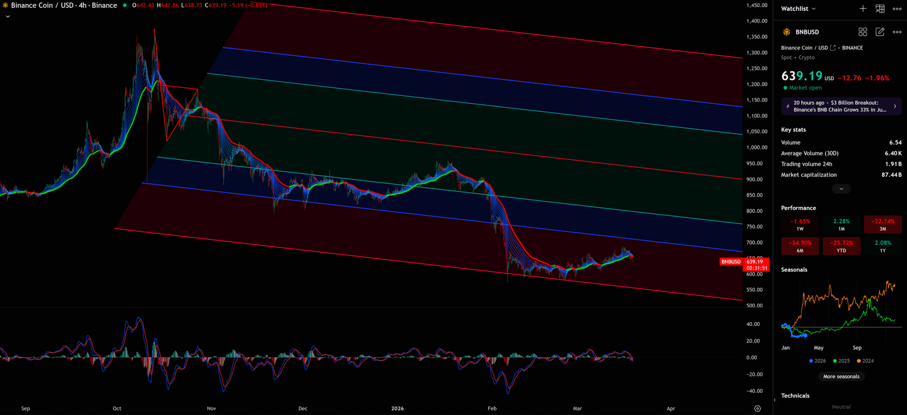Click the More seasonals button
Viewport: 907px width, 415px height.
(841, 376)
